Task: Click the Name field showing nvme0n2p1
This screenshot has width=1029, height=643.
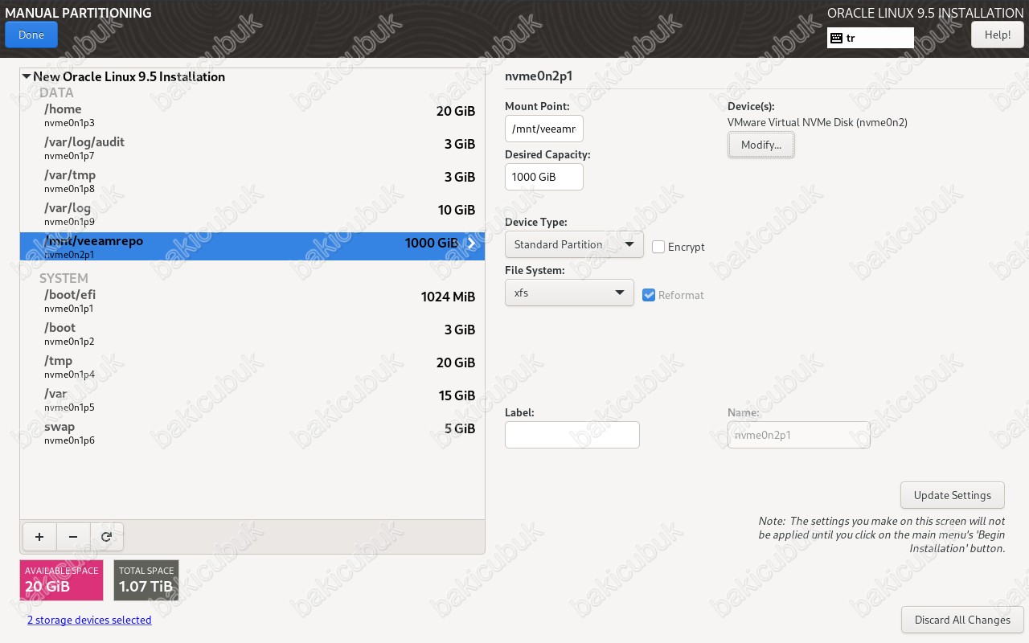Action: (x=799, y=435)
